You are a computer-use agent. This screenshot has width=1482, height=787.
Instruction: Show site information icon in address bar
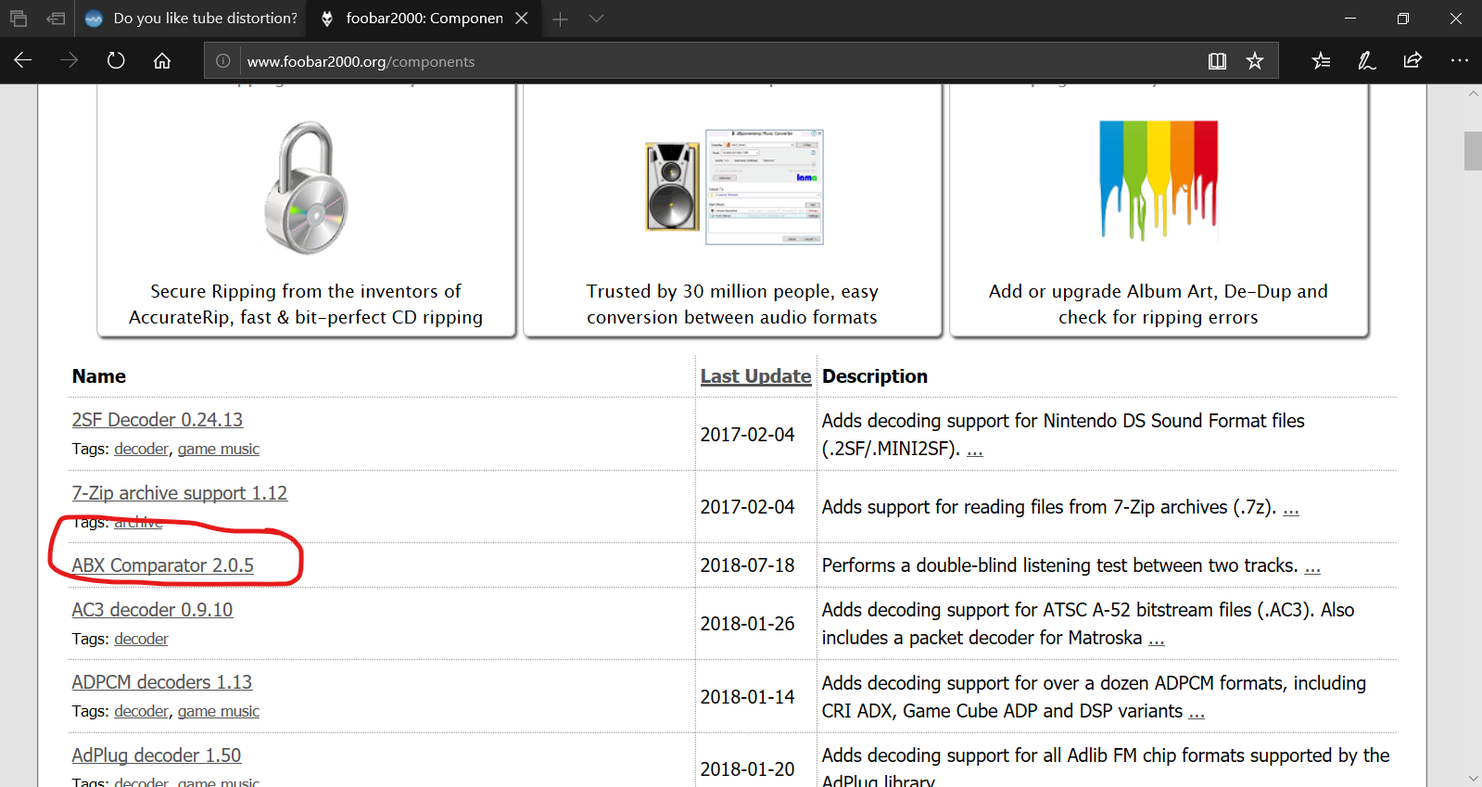[x=223, y=61]
